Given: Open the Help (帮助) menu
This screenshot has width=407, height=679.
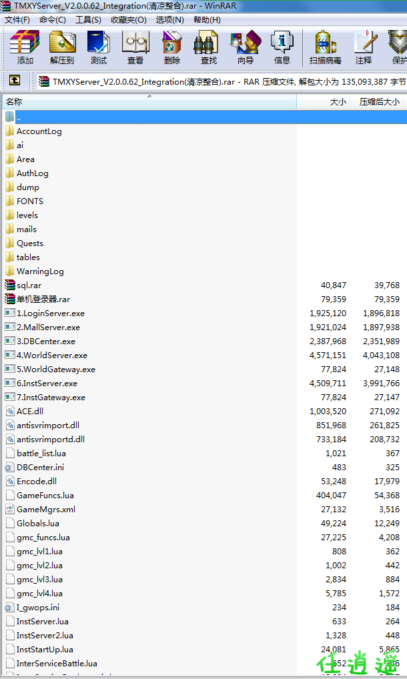Looking at the screenshot, I should [207, 20].
